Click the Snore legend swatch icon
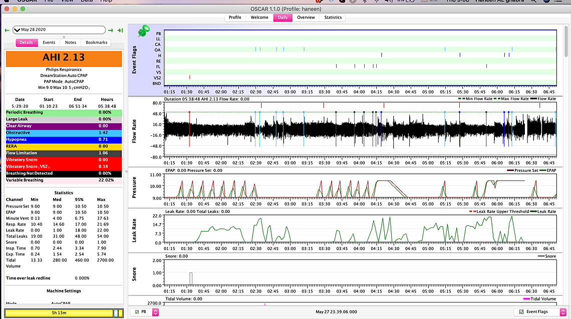The image size is (571, 319). [540, 256]
